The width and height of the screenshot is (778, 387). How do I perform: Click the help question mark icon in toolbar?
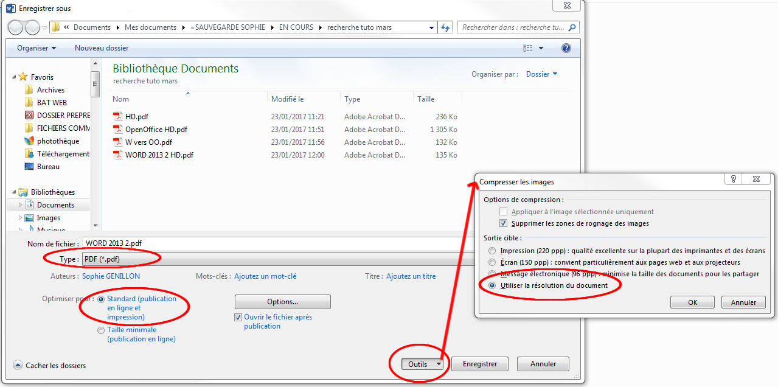566,48
